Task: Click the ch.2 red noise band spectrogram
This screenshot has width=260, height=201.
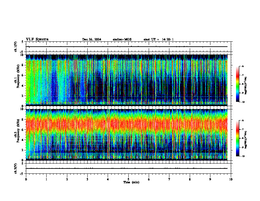Action: coord(127,123)
